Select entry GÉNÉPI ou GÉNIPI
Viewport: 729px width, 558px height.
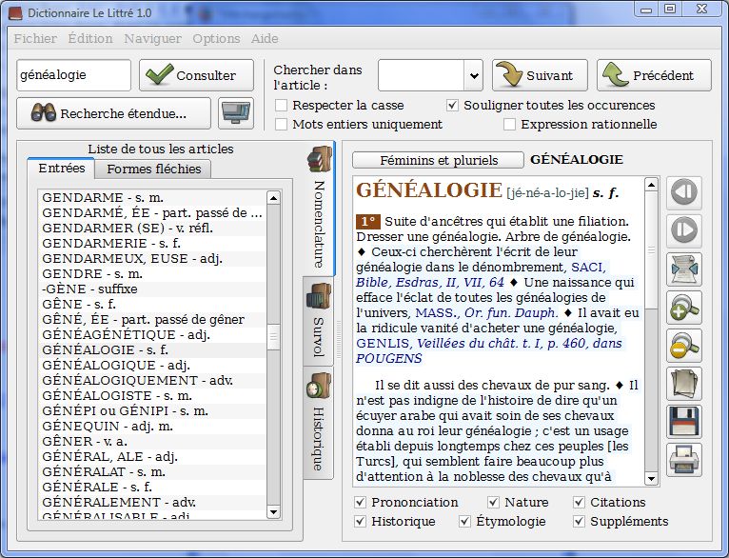[x=153, y=411]
